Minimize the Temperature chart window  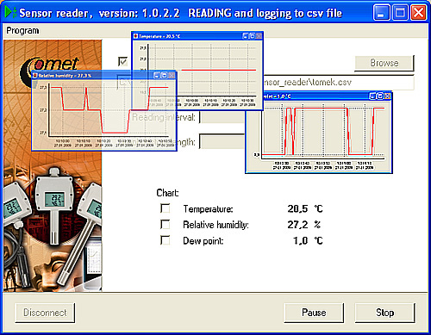point(245,36)
